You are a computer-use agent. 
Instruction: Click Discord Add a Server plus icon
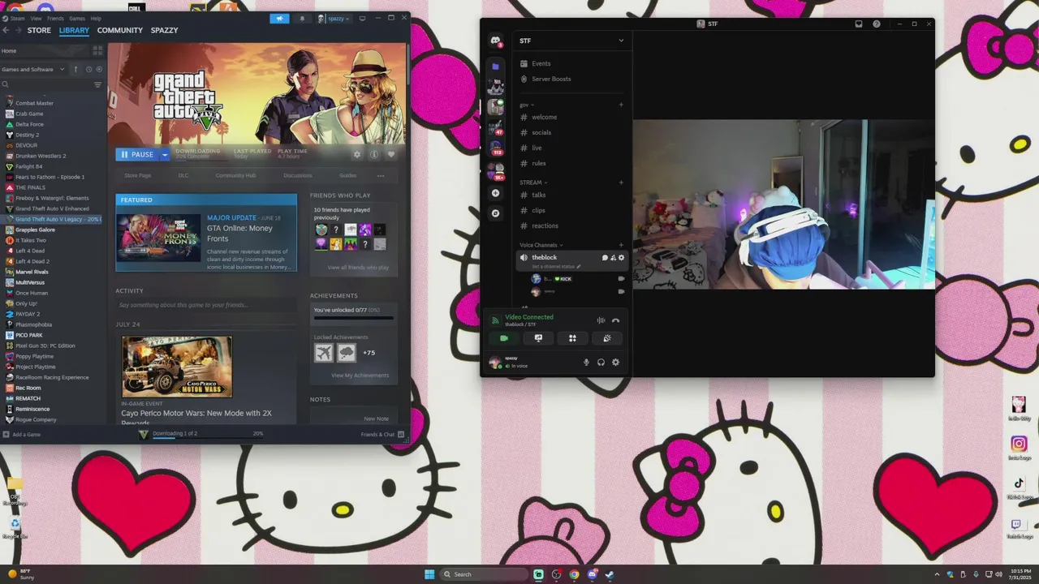(x=495, y=193)
